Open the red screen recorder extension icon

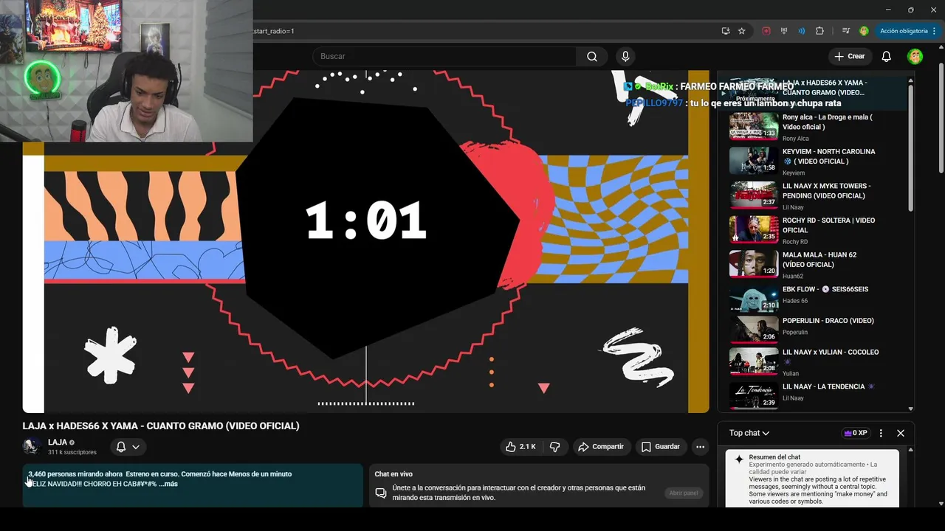click(766, 31)
